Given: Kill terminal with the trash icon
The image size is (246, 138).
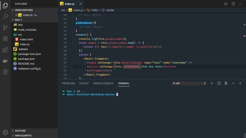Looking at the screenshot, I should [x=226, y=83].
